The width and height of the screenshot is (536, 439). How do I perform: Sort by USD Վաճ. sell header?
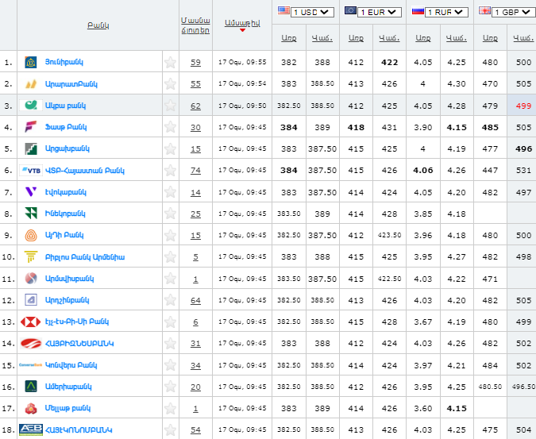322,38
